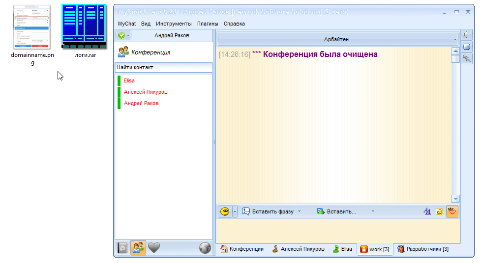Click the chat scrollbar down arrow
Image resolution: width=482 pixels, height=263 pixels.
tap(455, 199)
